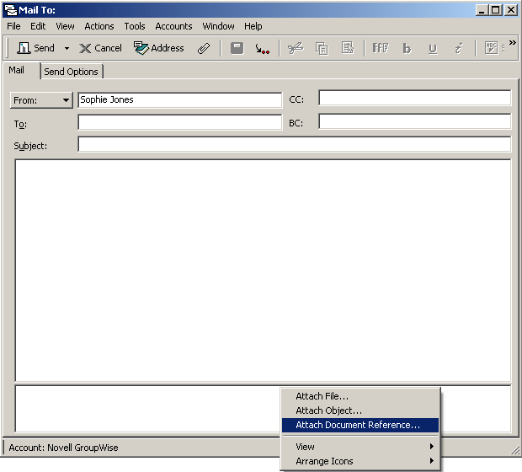This screenshot has width=522, height=472.
Task: Click the BC: input field
Action: coord(414,121)
